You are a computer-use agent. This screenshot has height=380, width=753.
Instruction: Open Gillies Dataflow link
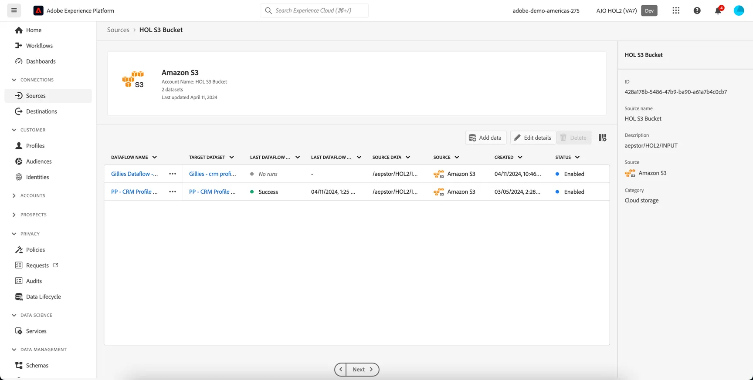[134, 174]
